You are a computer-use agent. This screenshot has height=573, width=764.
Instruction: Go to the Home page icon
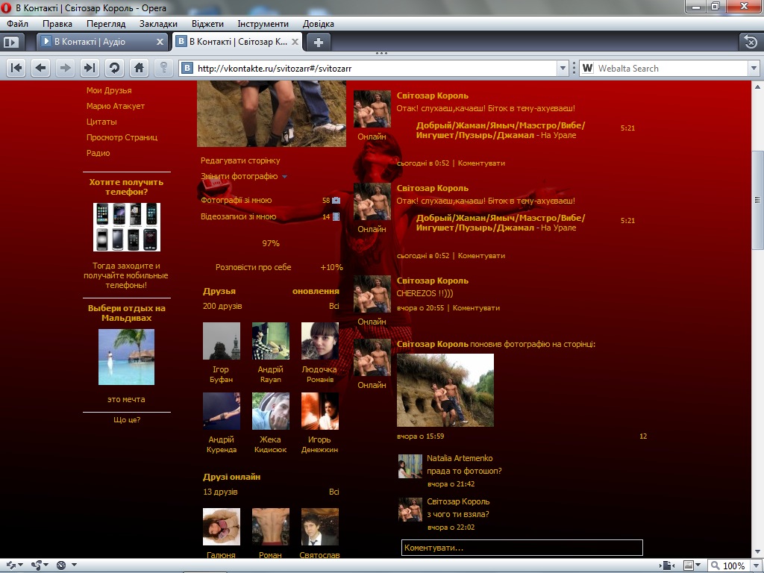pos(138,68)
